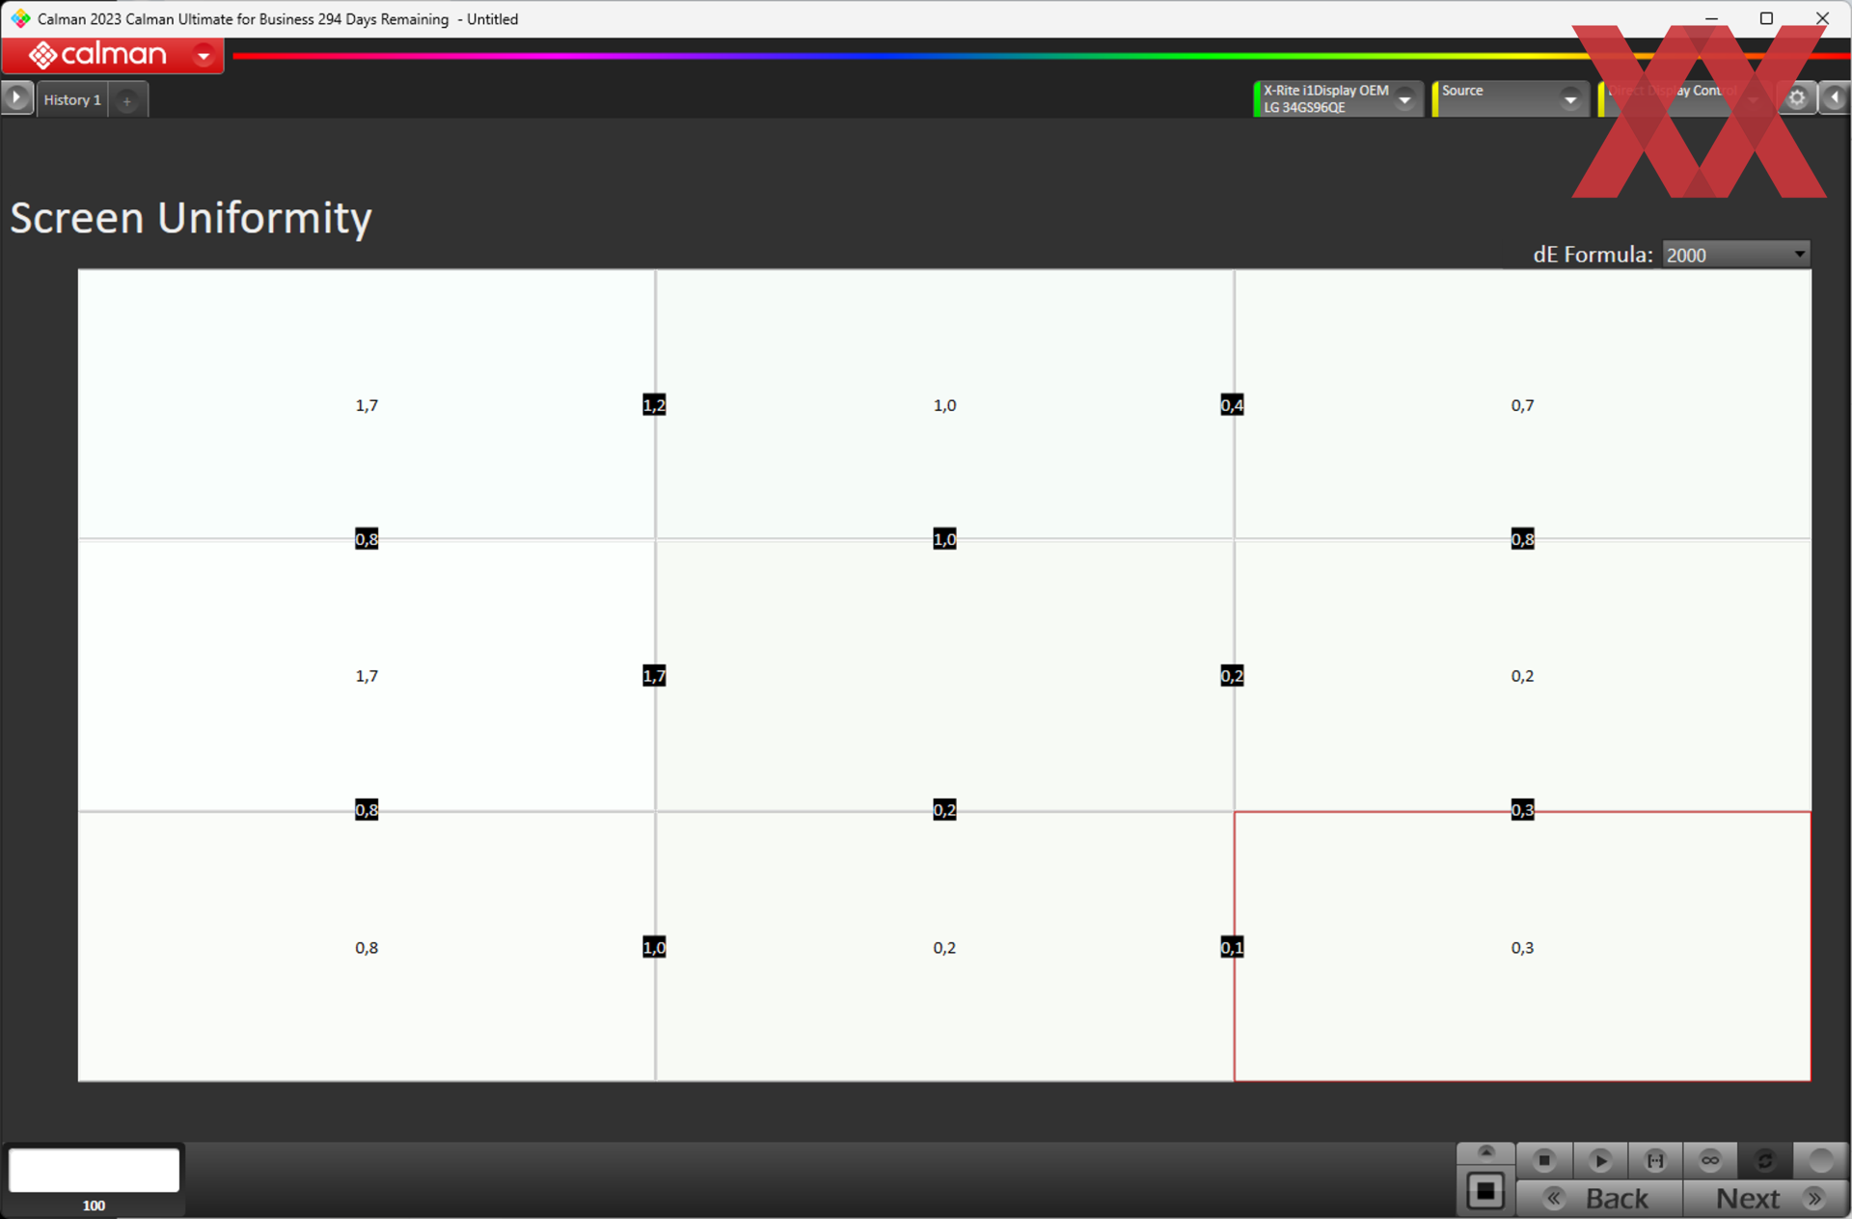
Task: Minimize the Calman window
Action: [x=1711, y=18]
